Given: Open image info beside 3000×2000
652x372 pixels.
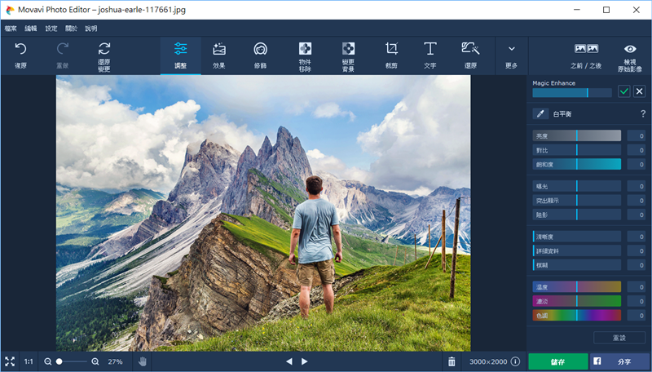Looking at the screenshot, I should click(x=515, y=361).
